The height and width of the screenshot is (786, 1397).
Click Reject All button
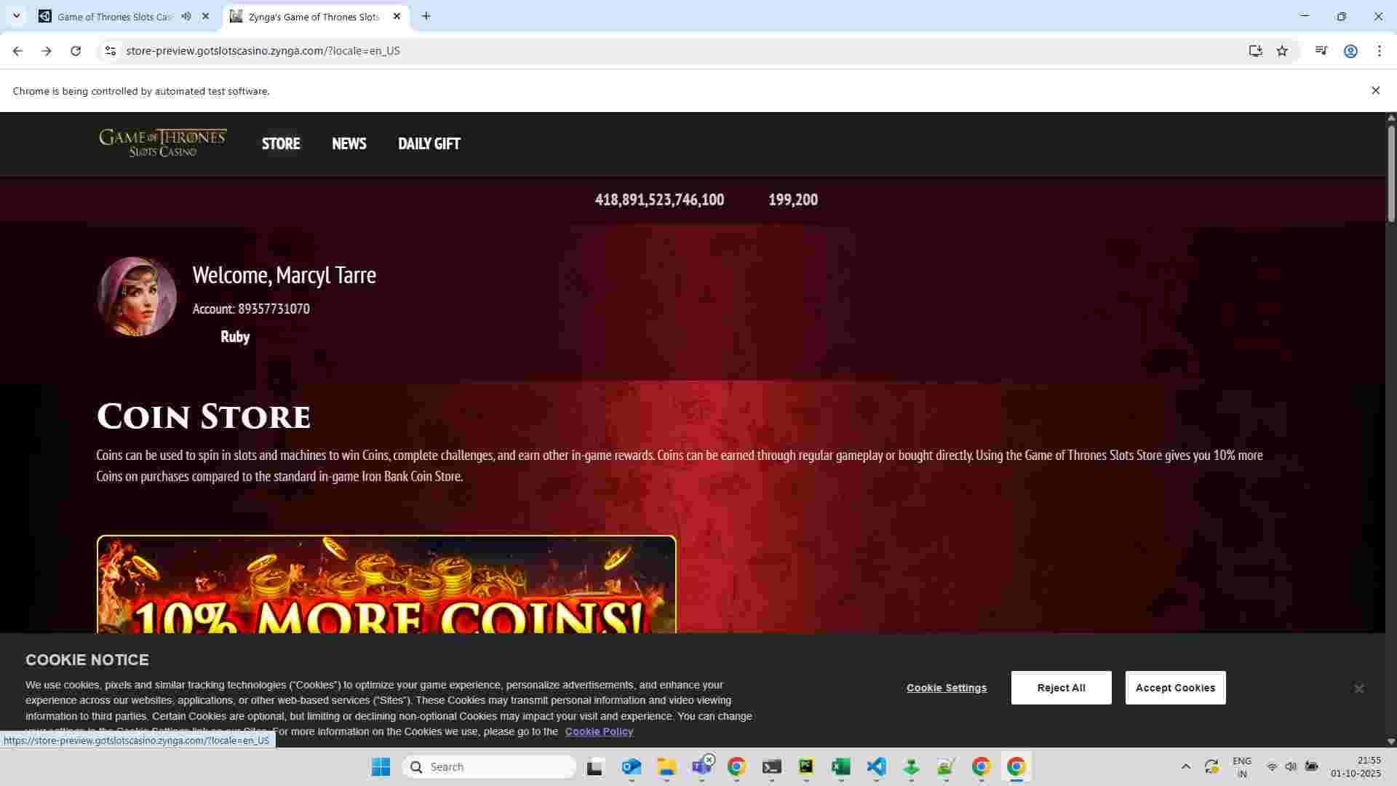[1061, 688]
